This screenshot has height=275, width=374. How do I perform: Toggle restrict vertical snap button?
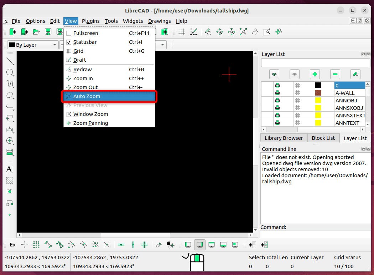pyautogui.click(x=133, y=245)
